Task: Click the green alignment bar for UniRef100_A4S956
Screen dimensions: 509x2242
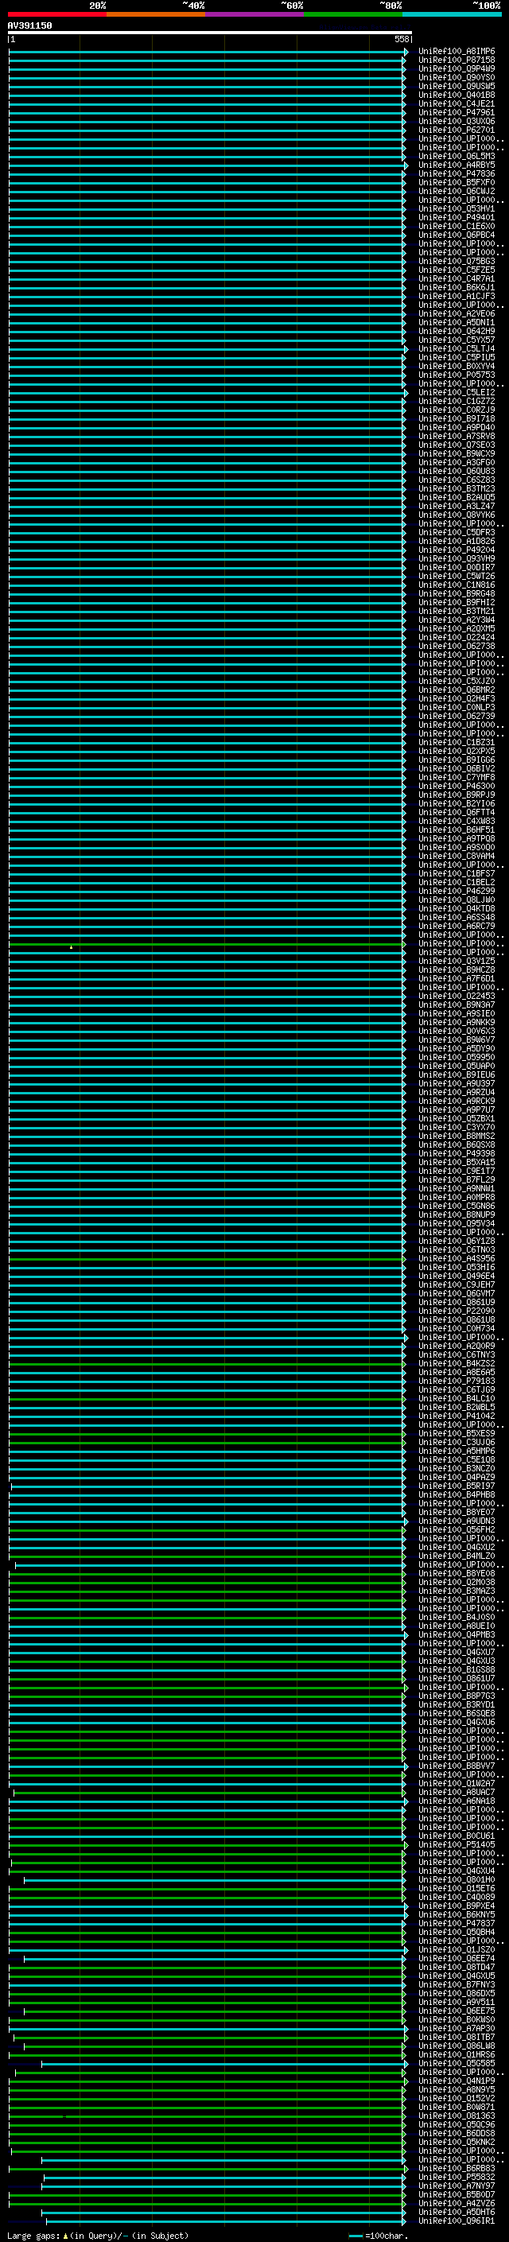Action: pos(207,1259)
